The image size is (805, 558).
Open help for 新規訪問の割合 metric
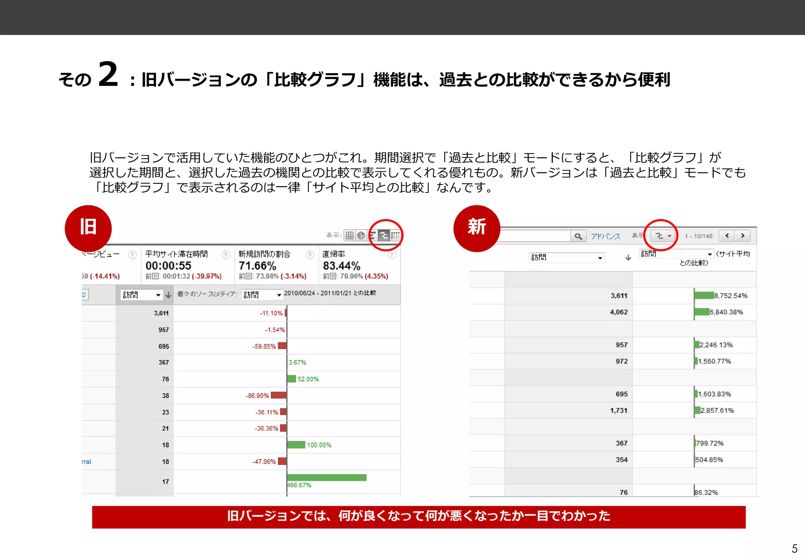pyautogui.click(x=310, y=255)
